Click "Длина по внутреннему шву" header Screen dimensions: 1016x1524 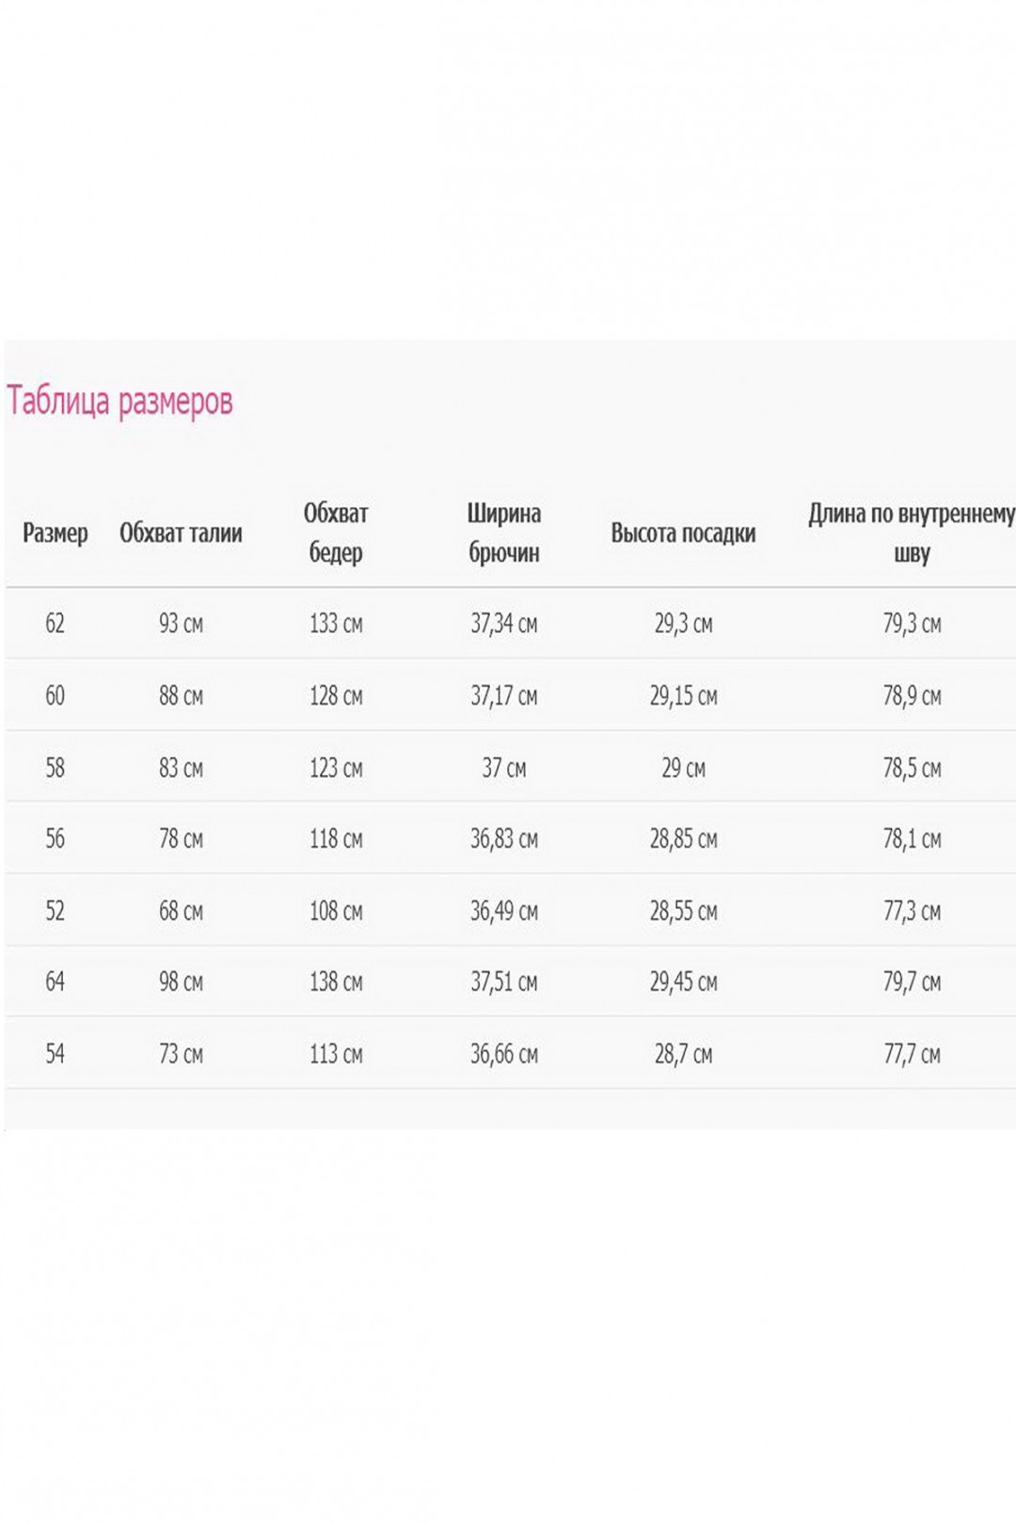[x=912, y=532]
